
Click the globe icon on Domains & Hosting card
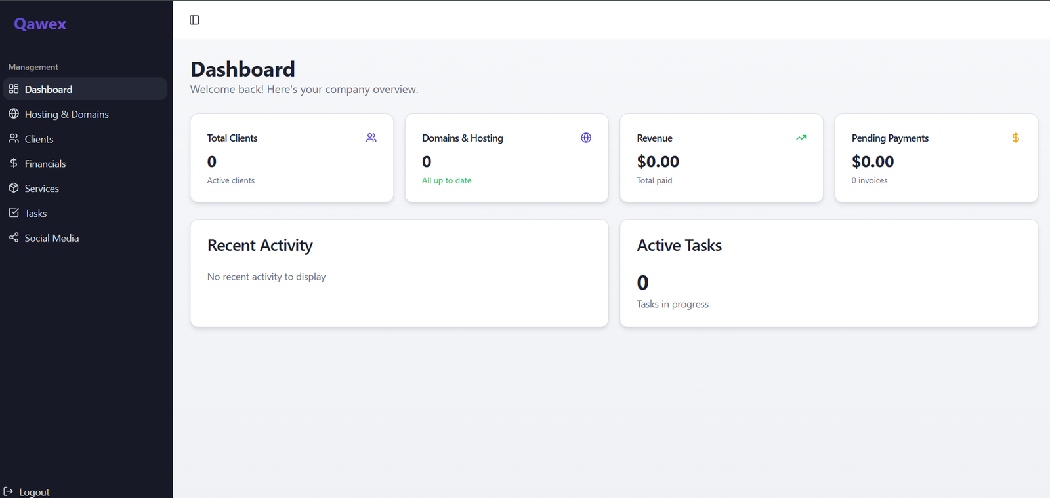[586, 138]
